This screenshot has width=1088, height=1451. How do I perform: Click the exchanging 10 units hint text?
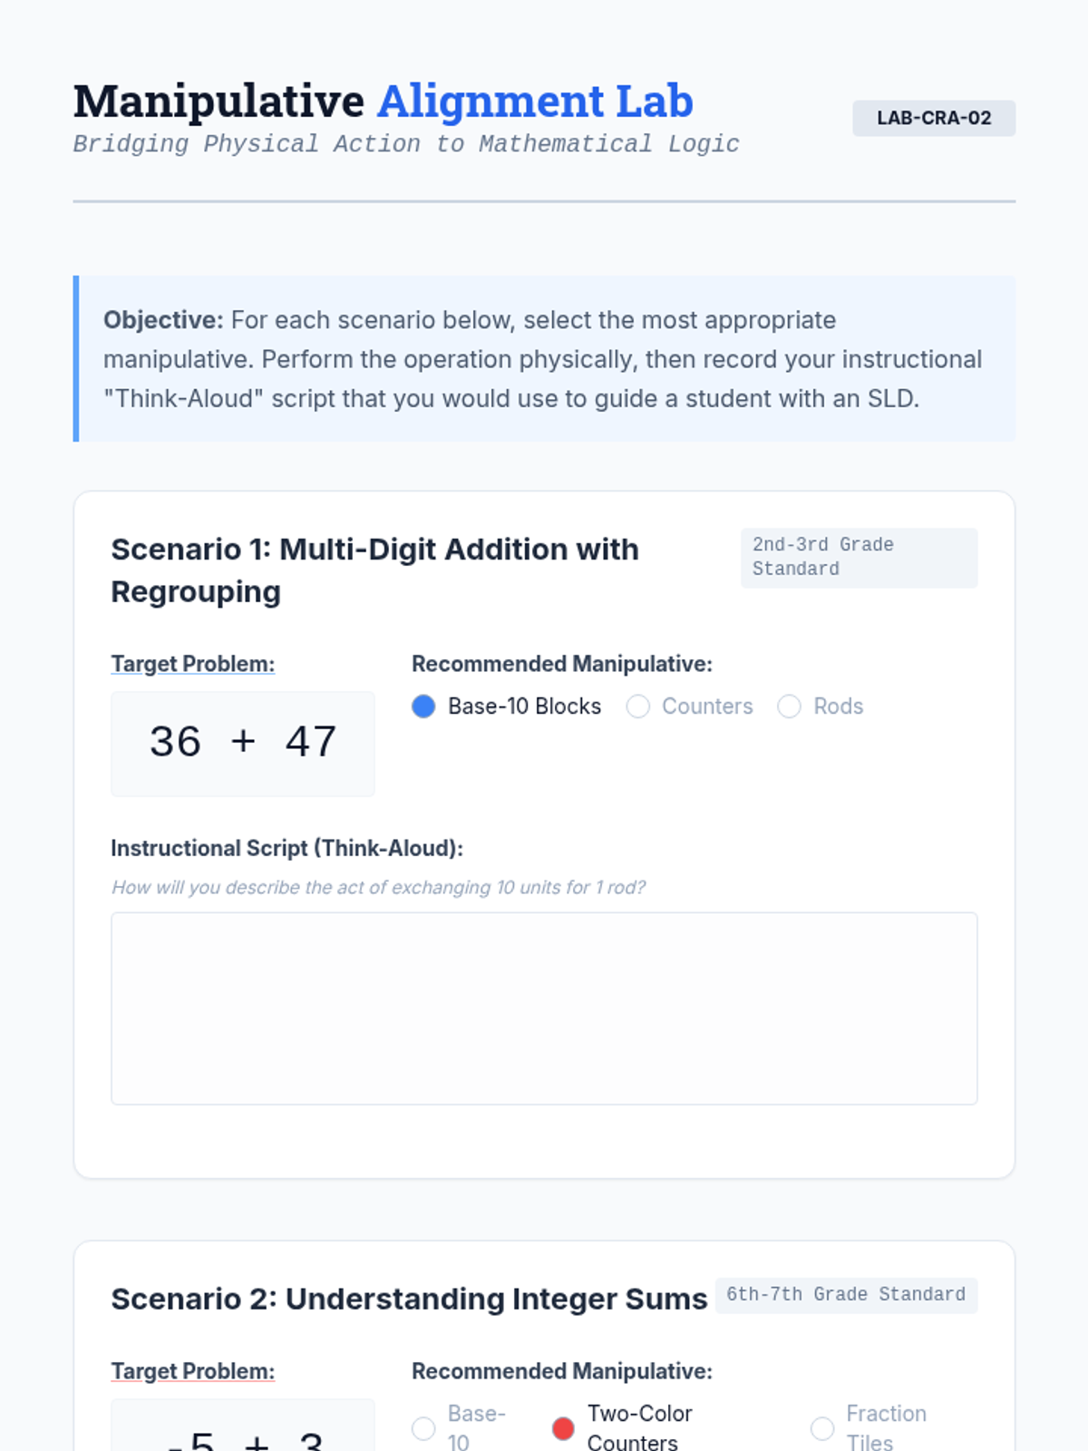click(378, 887)
